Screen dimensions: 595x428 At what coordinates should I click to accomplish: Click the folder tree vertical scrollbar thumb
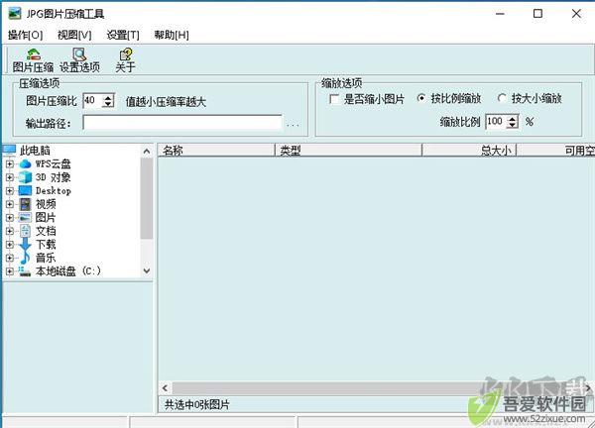[147, 198]
